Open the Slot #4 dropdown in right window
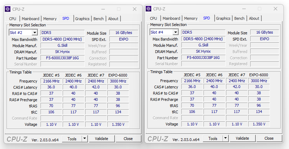Image resolution: width=289 pixels, height=149 pixels. (175, 32)
